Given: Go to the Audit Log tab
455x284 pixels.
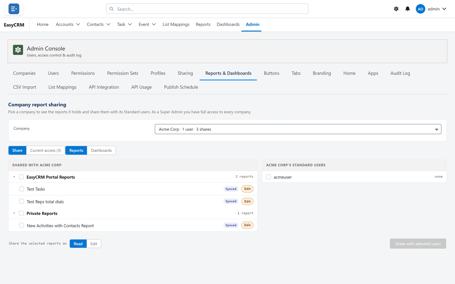Looking at the screenshot, I should pos(400,73).
